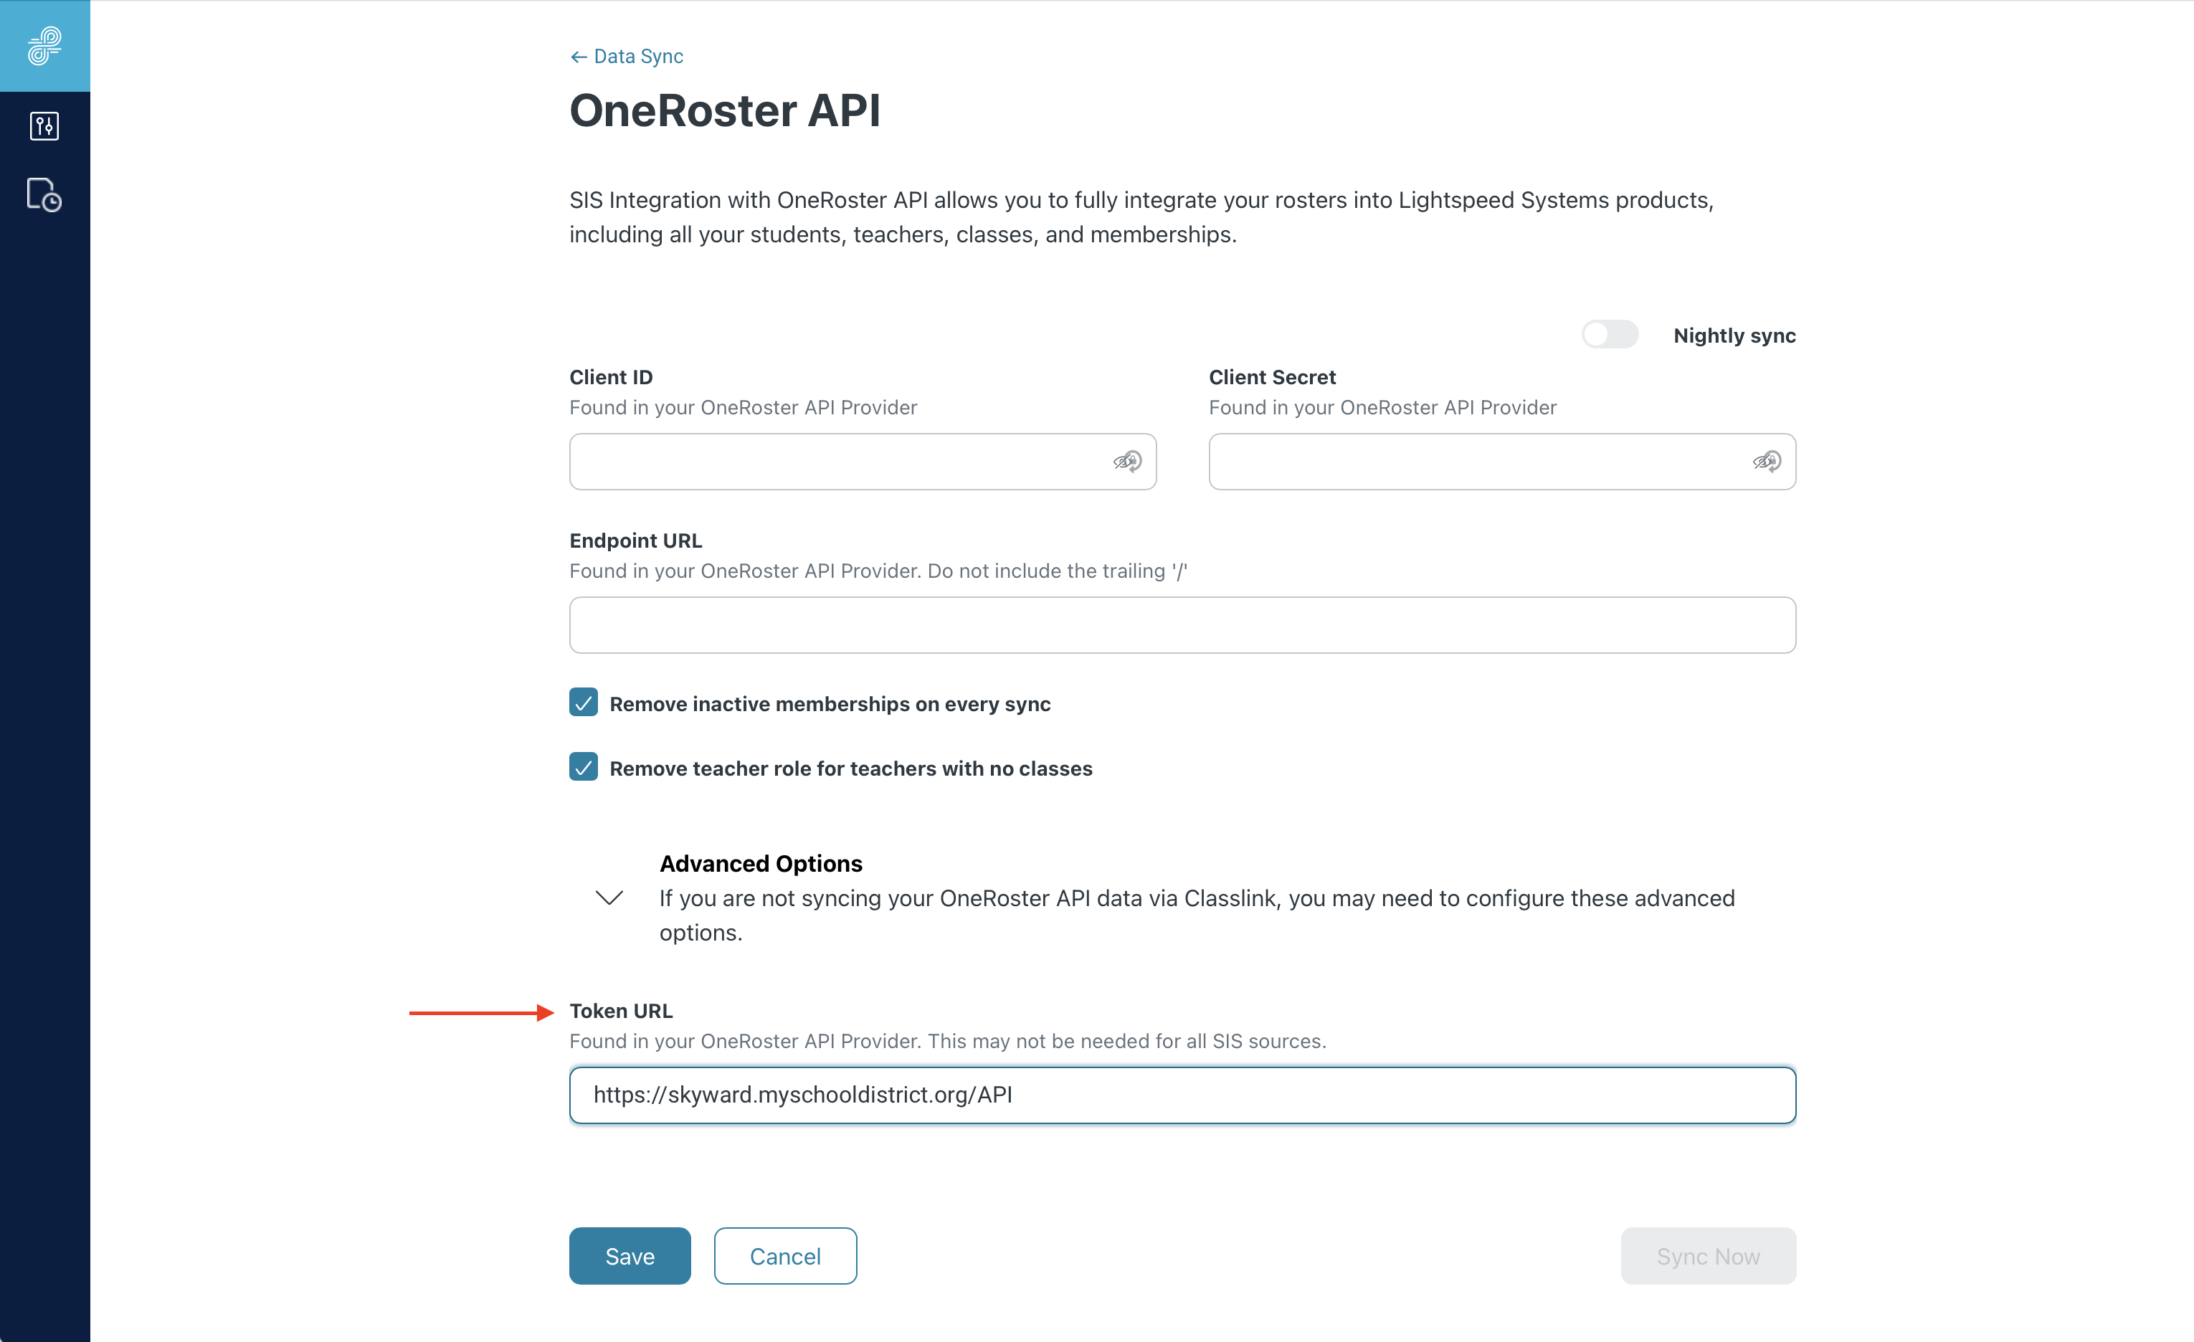
Task: Uncheck Remove teacher role for teachers with no classes
Action: click(x=583, y=767)
